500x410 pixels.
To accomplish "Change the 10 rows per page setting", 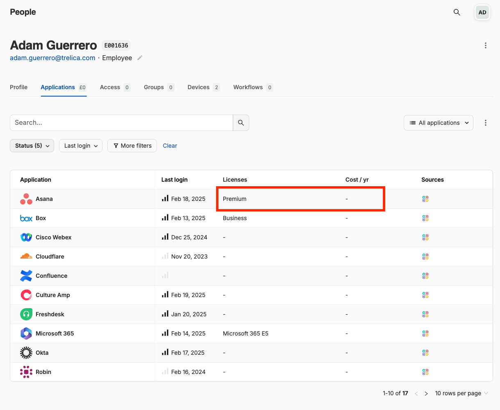I will [461, 394].
